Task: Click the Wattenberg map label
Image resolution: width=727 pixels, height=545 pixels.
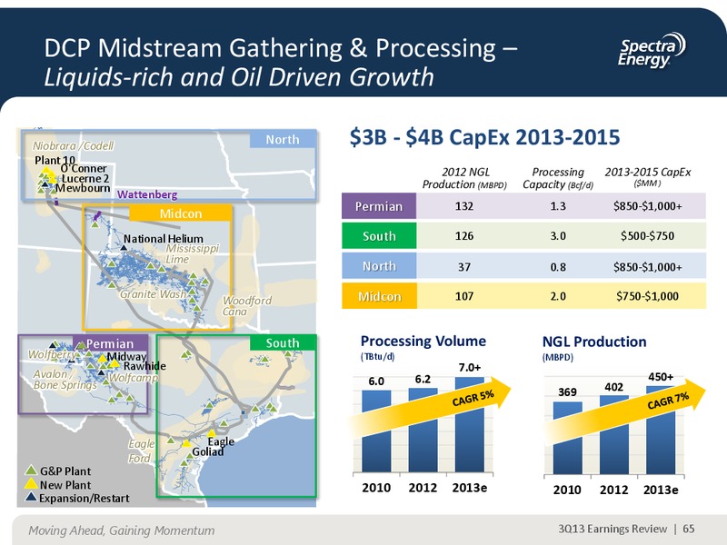Action: 147,194
